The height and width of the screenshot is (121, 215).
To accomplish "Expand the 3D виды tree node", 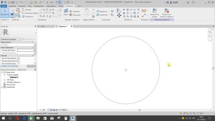I will [4, 80].
